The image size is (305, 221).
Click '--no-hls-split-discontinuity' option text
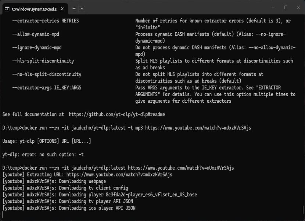[x=47, y=74]
